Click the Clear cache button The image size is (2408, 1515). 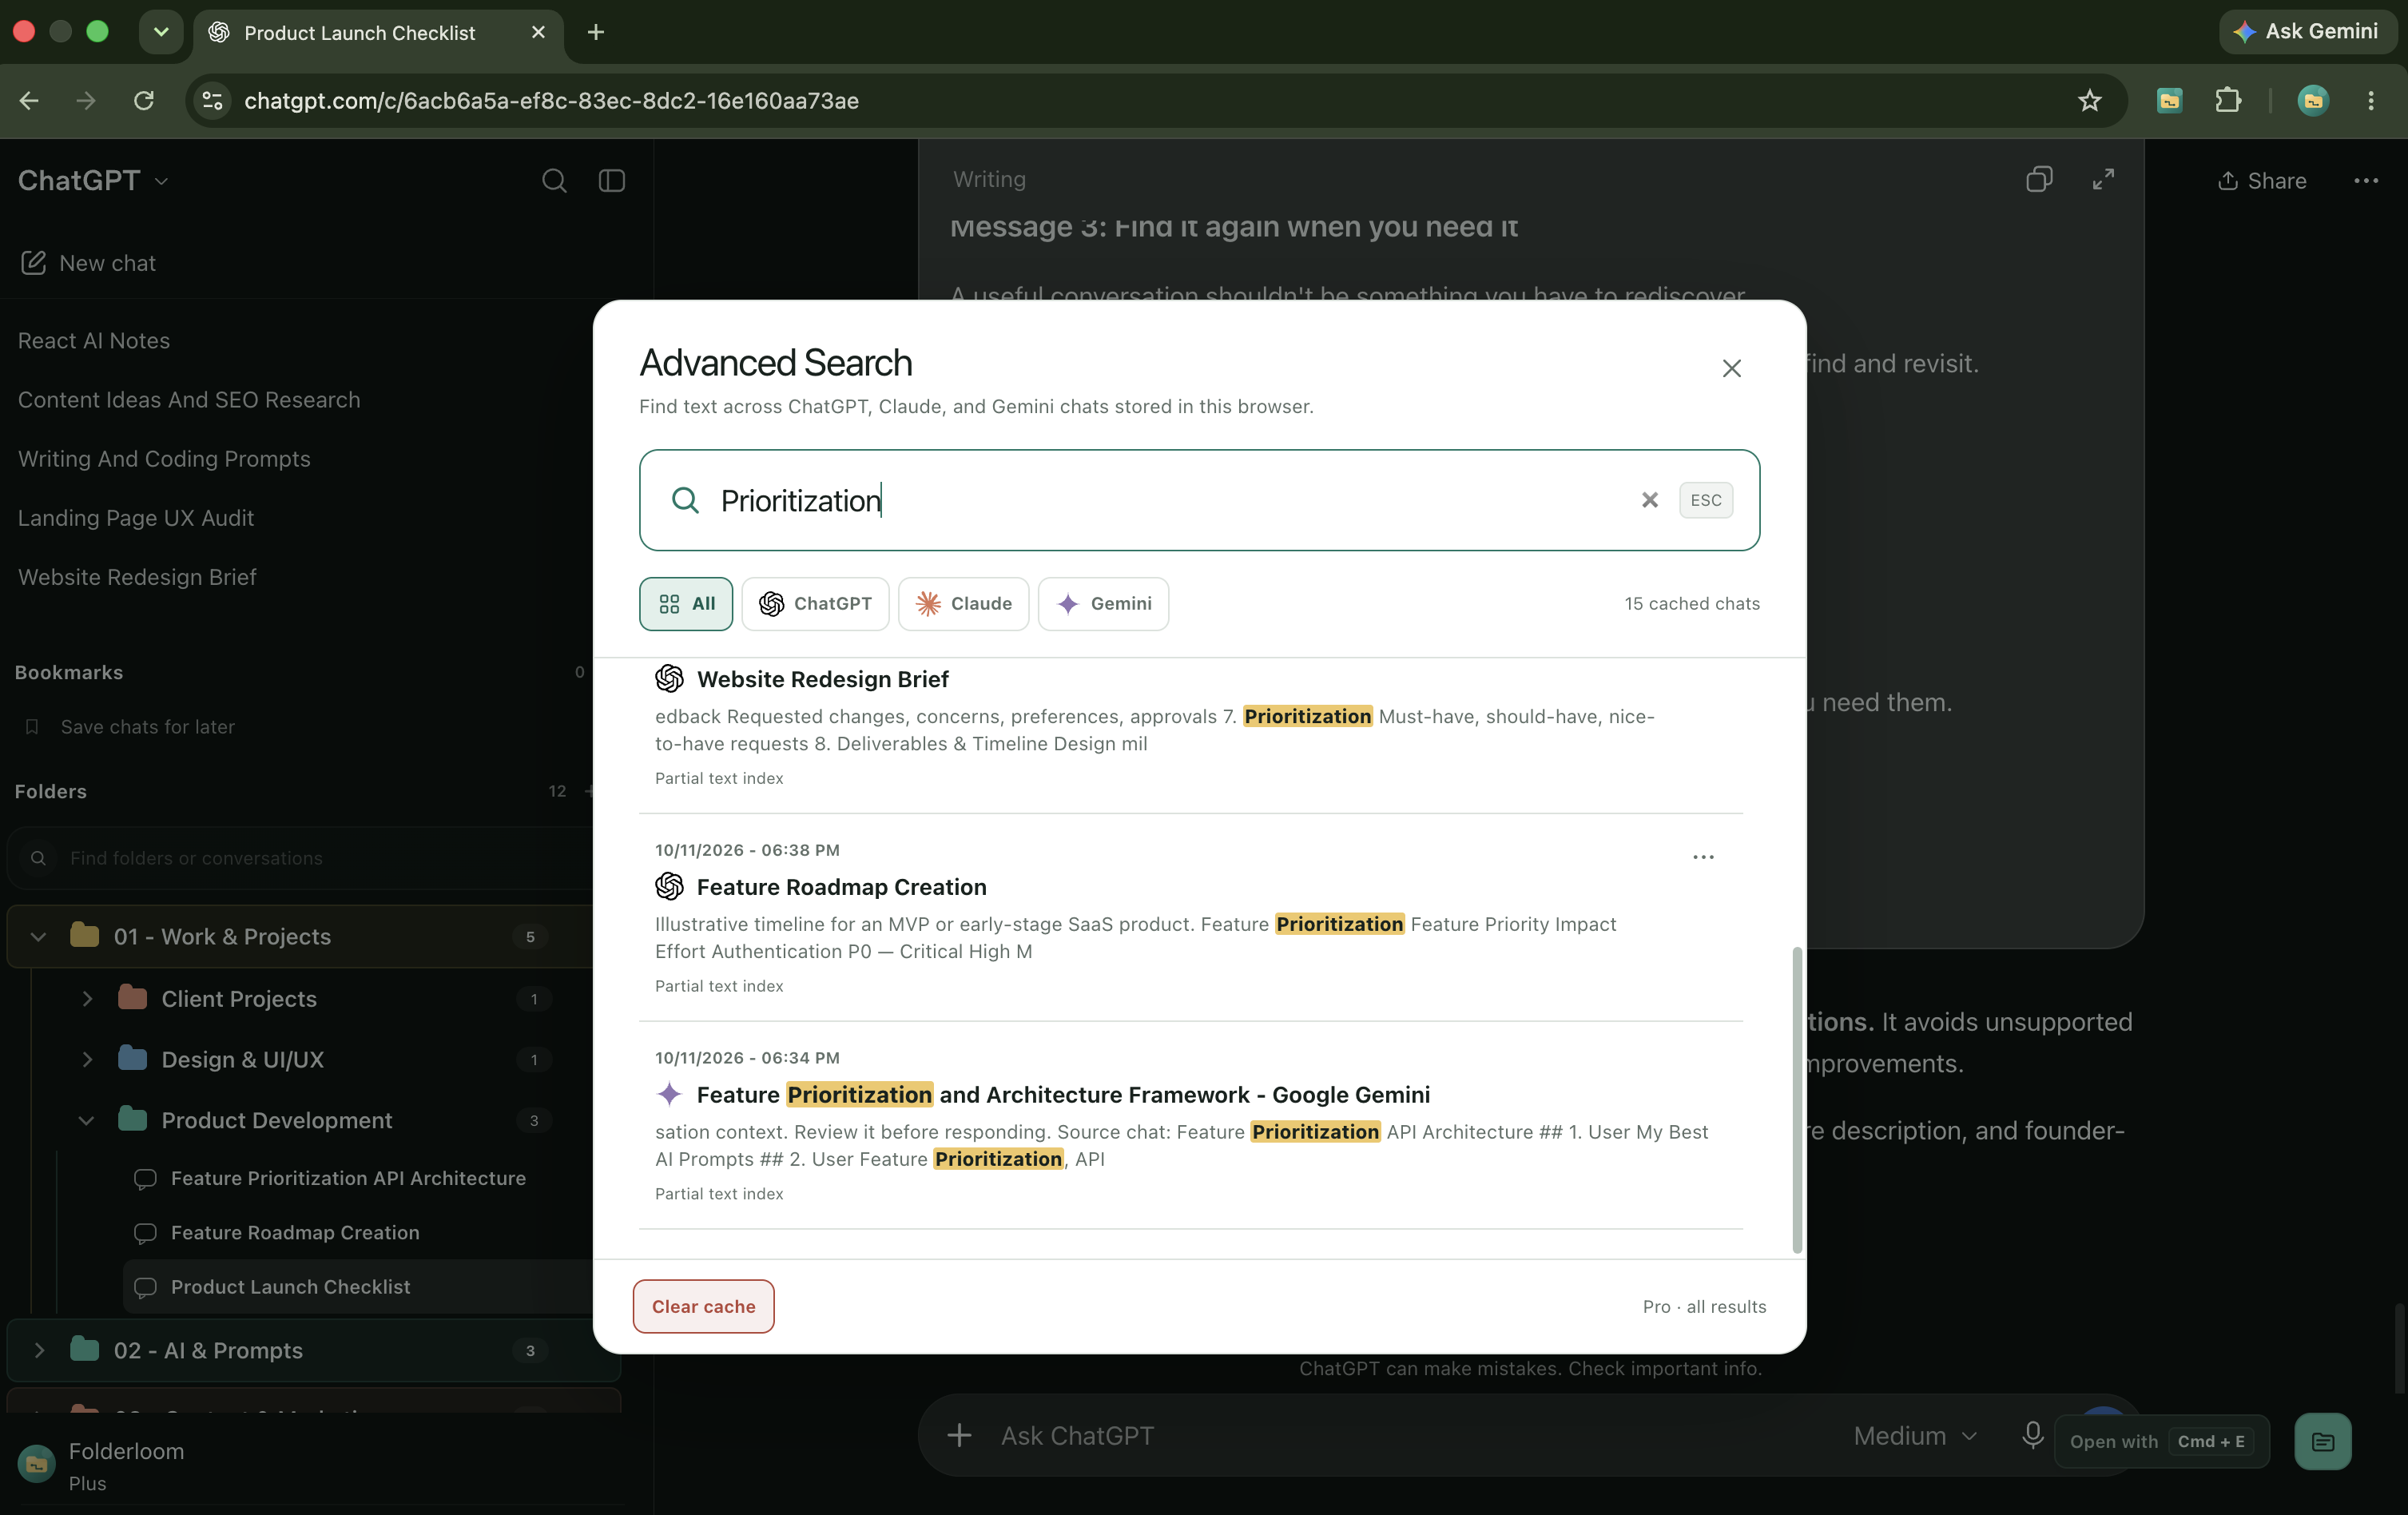(703, 1306)
